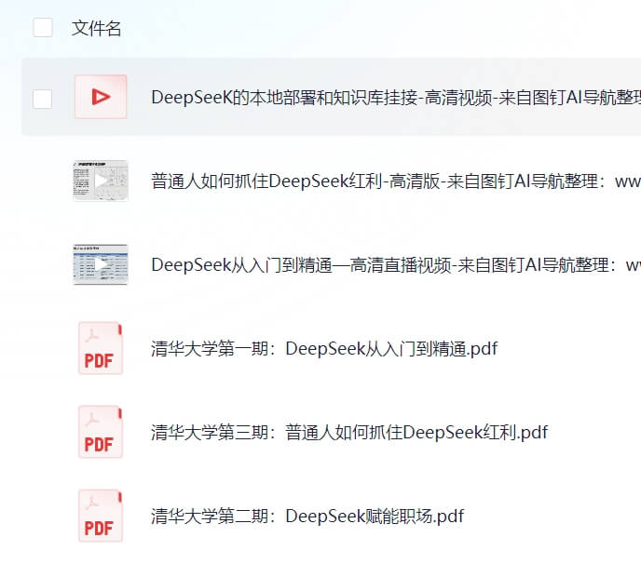Click PDF icon of 清华大学第二期 file

coord(101,516)
